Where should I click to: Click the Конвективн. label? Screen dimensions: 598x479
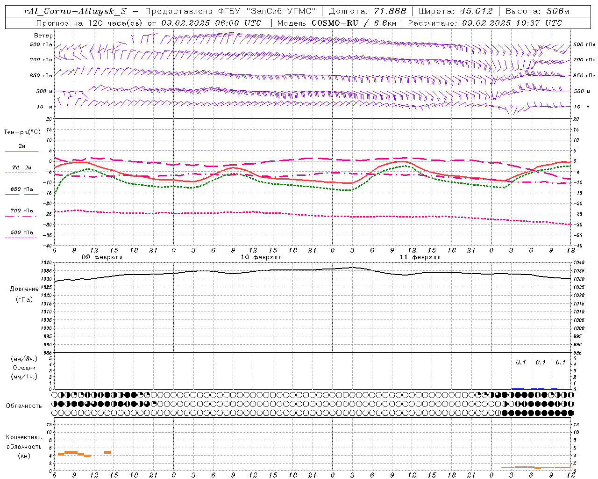coord(24,437)
